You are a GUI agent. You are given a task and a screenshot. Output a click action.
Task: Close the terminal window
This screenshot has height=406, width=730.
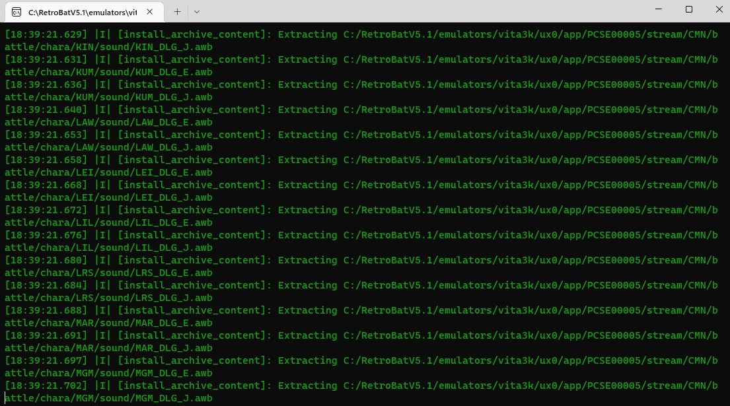[x=719, y=9]
